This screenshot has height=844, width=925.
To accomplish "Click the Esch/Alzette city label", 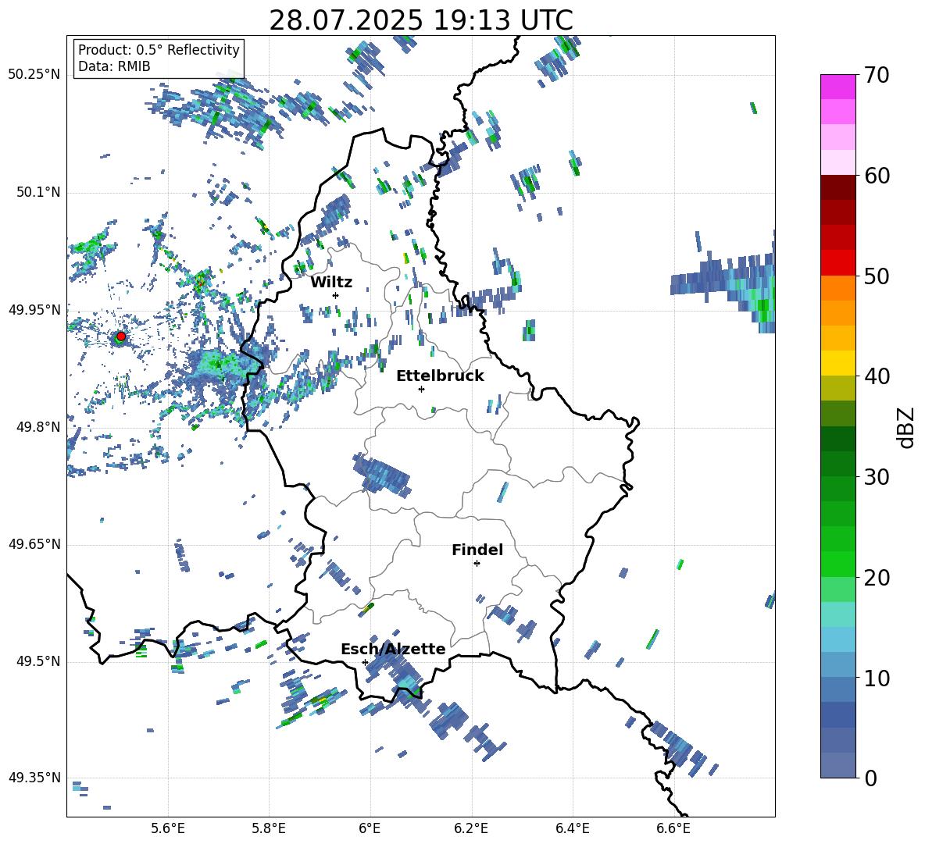I will pos(393,649).
